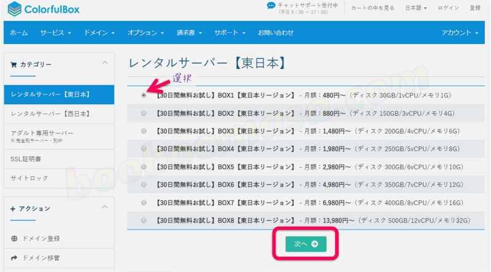491x272 pixels.
Task: Click the BOX5 plan label, 月額2,980円
Action: click(x=309, y=167)
